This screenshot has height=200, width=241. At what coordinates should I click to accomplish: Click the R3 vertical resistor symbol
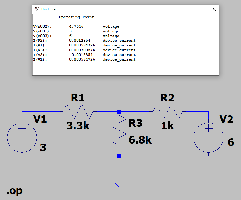pos(119,130)
